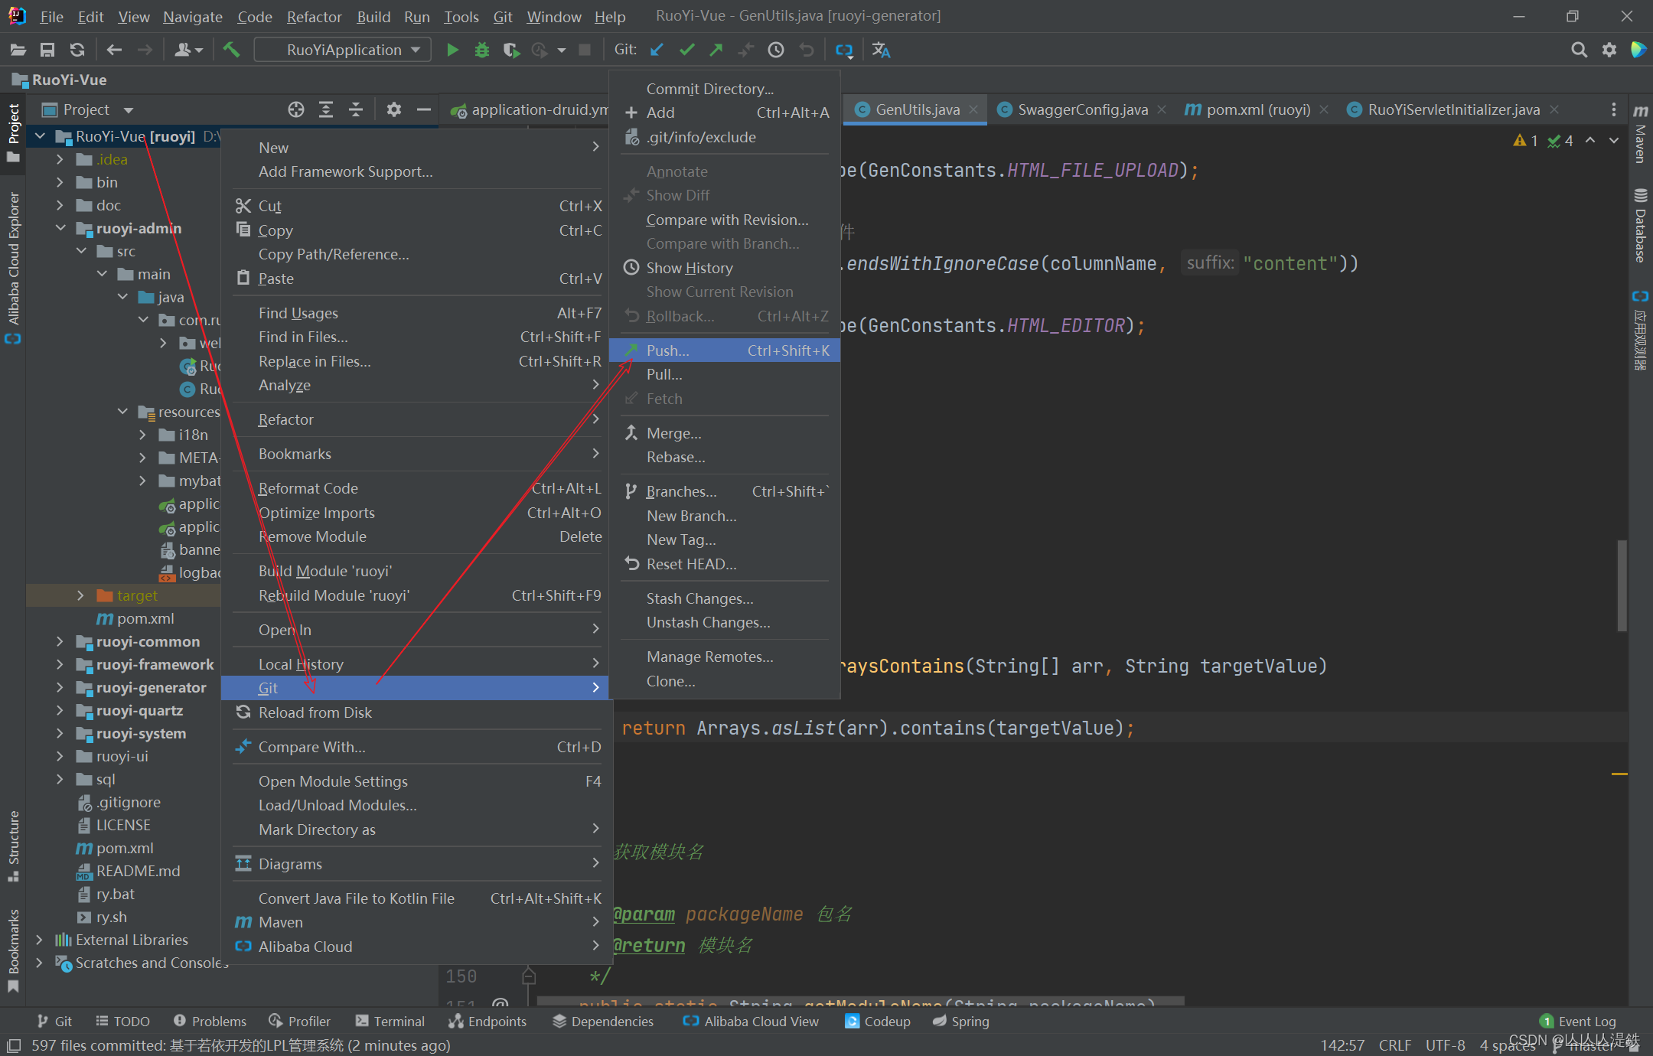This screenshot has width=1653, height=1056.
Task: Select Push... in Git submenu
Action: pyautogui.click(x=667, y=350)
